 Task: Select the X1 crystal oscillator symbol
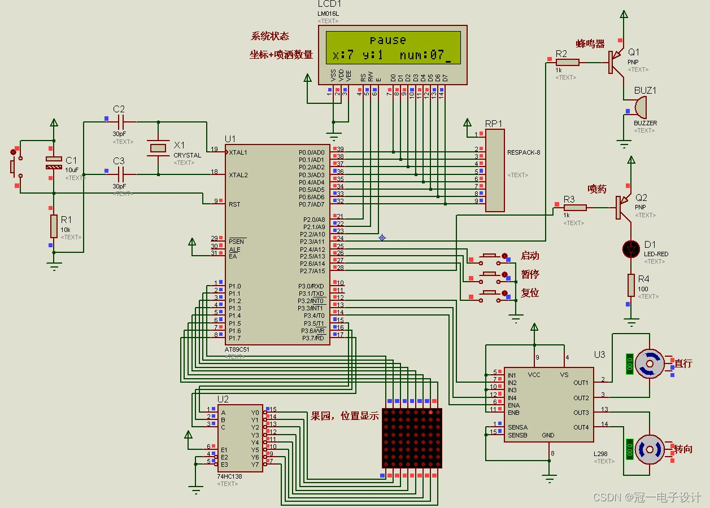click(x=158, y=148)
